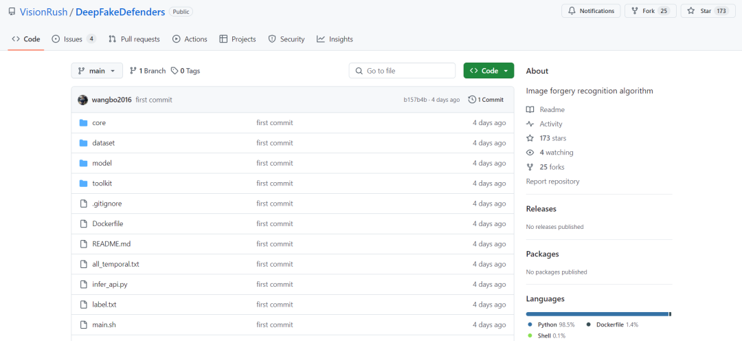This screenshot has height=341, width=742.
Task: Click the file icon for infer_api.py
Action: (84, 285)
